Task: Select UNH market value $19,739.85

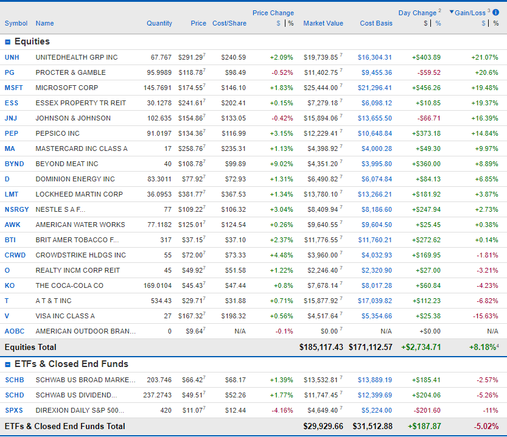Action: tap(321, 58)
